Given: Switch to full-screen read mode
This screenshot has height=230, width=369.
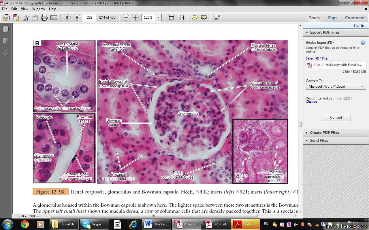Looking at the screenshot, I should (x=217, y=18).
